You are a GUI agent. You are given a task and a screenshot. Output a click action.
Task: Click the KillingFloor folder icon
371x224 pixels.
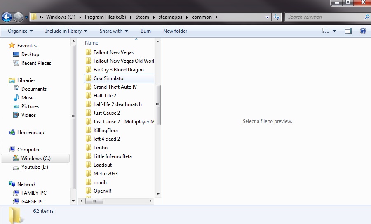coord(89,130)
